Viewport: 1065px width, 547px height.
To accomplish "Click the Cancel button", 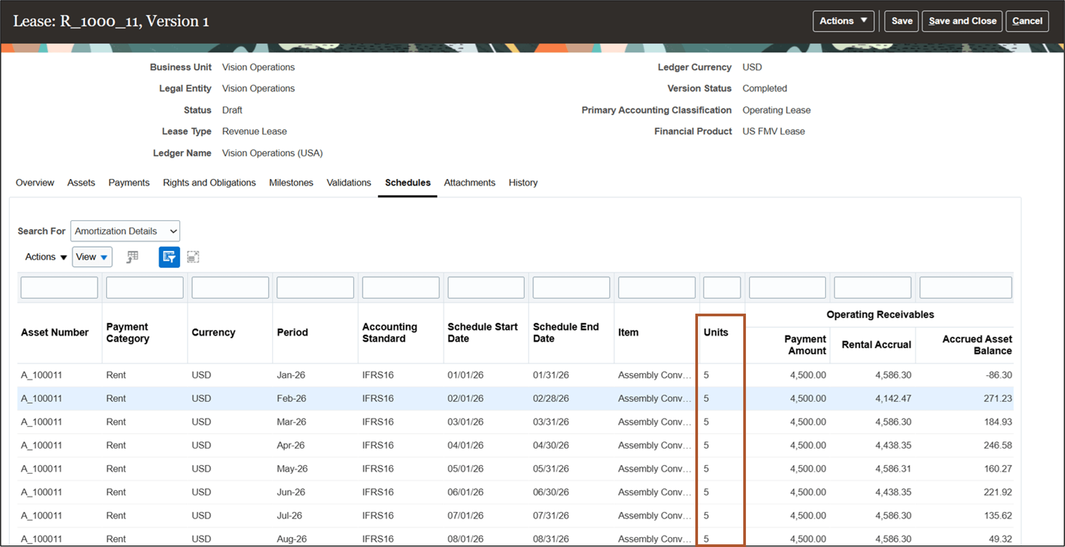I will click(x=1027, y=21).
